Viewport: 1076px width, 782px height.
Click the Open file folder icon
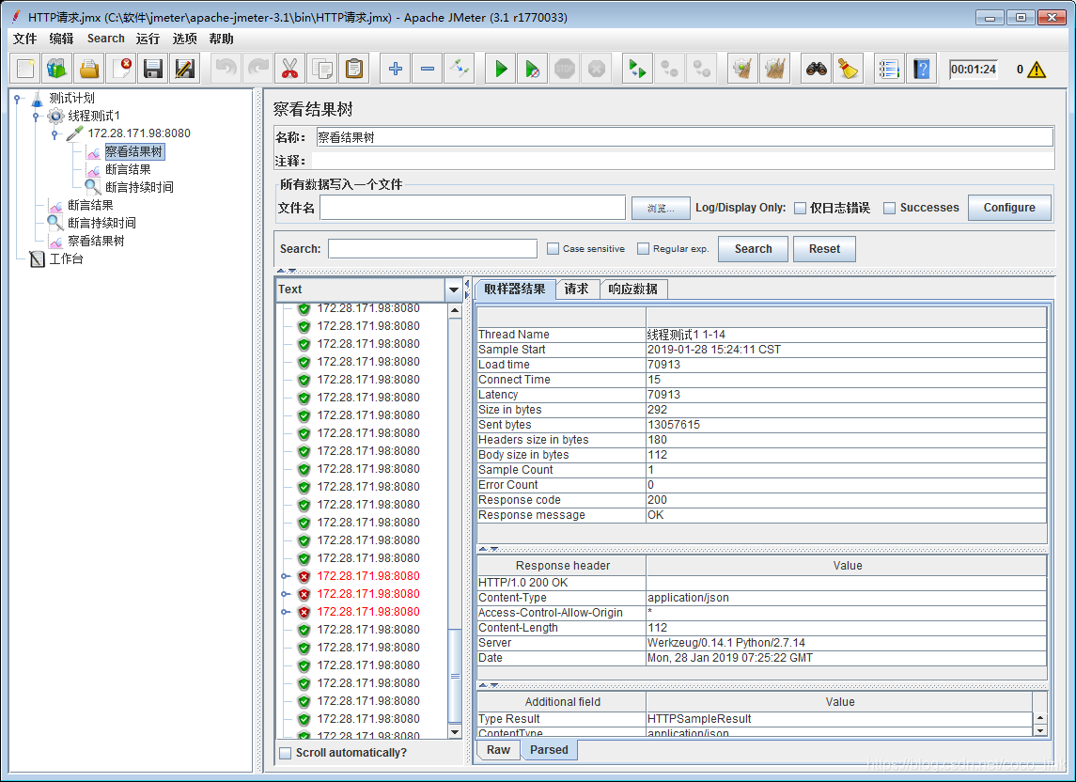pos(89,69)
